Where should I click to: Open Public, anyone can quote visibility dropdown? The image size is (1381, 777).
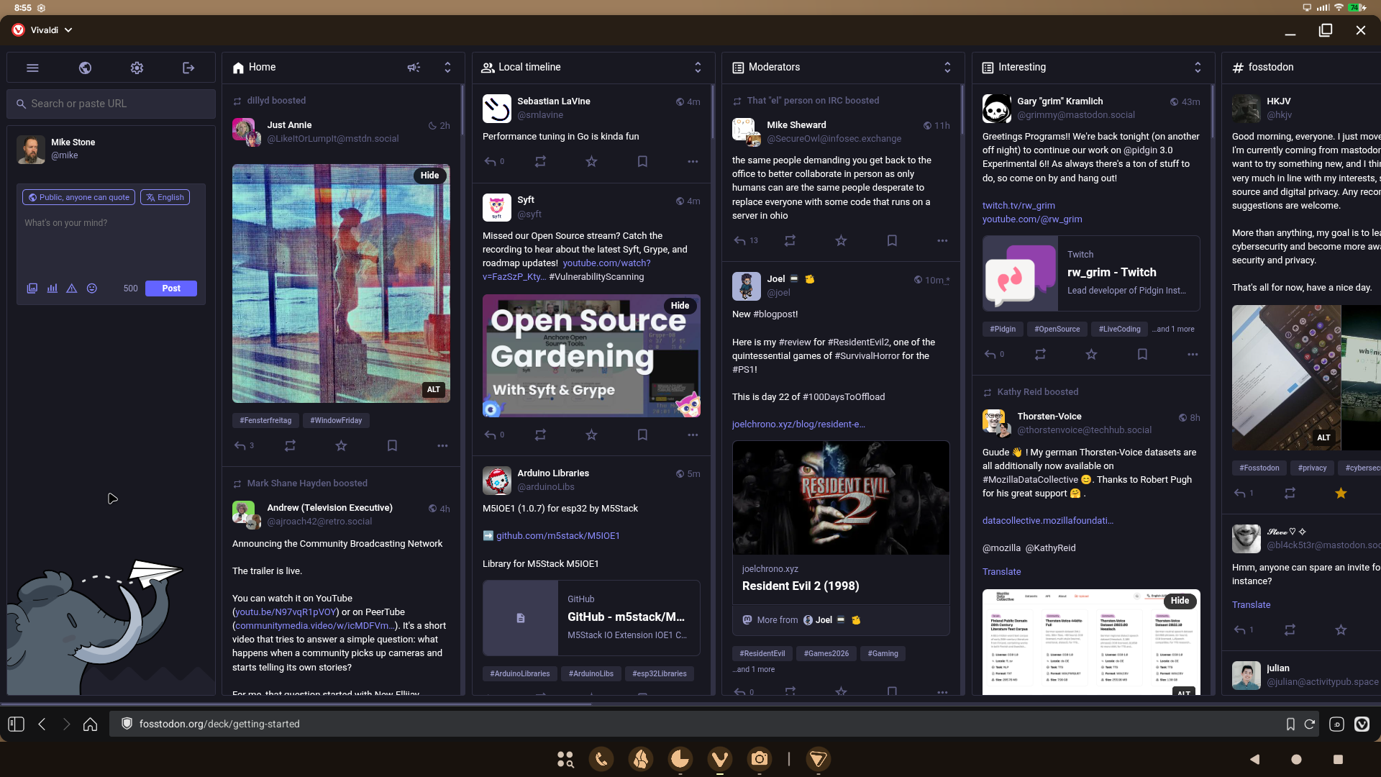(x=79, y=198)
